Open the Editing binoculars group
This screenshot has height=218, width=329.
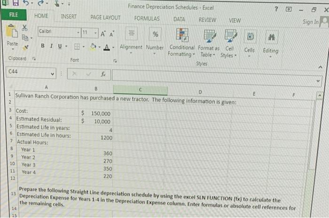(x=271, y=44)
